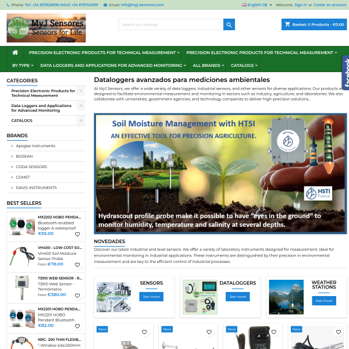Click the home icon in navigation bar
The width and height of the screenshot is (349, 349).
click(15, 52)
